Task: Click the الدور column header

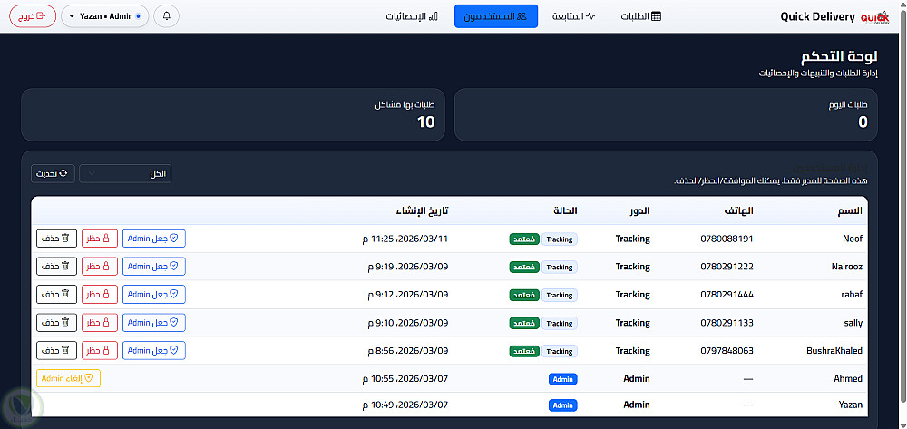Action: click(639, 211)
